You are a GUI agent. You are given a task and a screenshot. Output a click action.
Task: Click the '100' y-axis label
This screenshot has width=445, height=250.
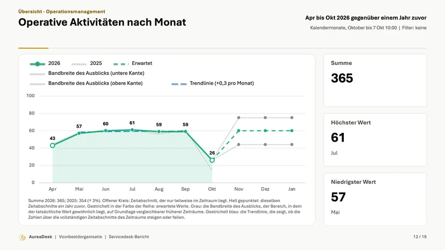point(31,96)
